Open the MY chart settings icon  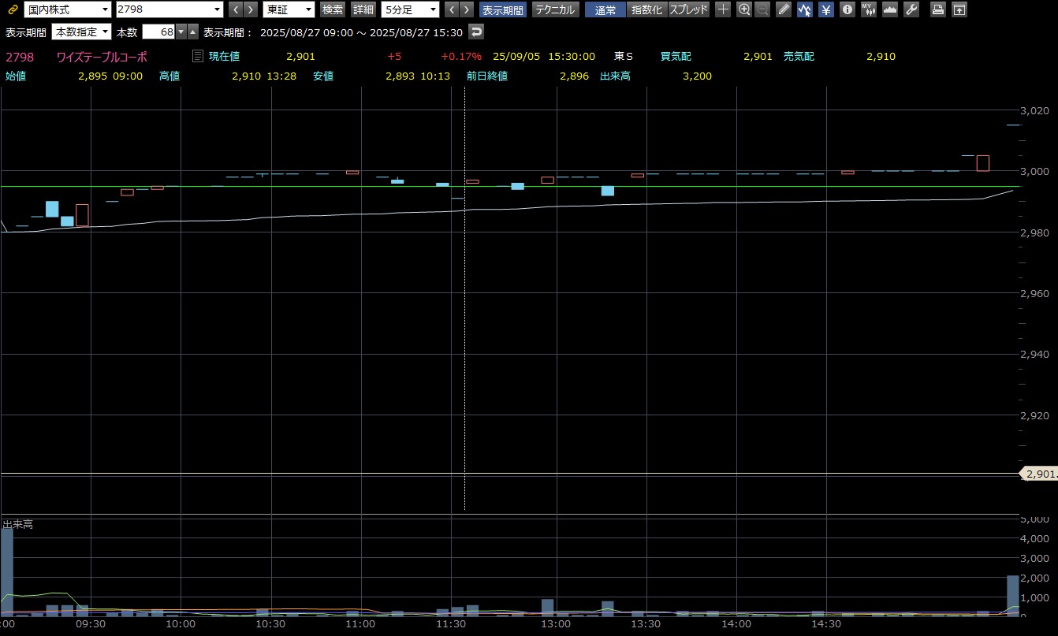(869, 9)
